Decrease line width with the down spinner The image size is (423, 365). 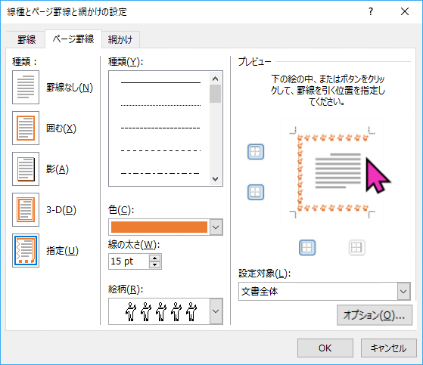[155, 264]
